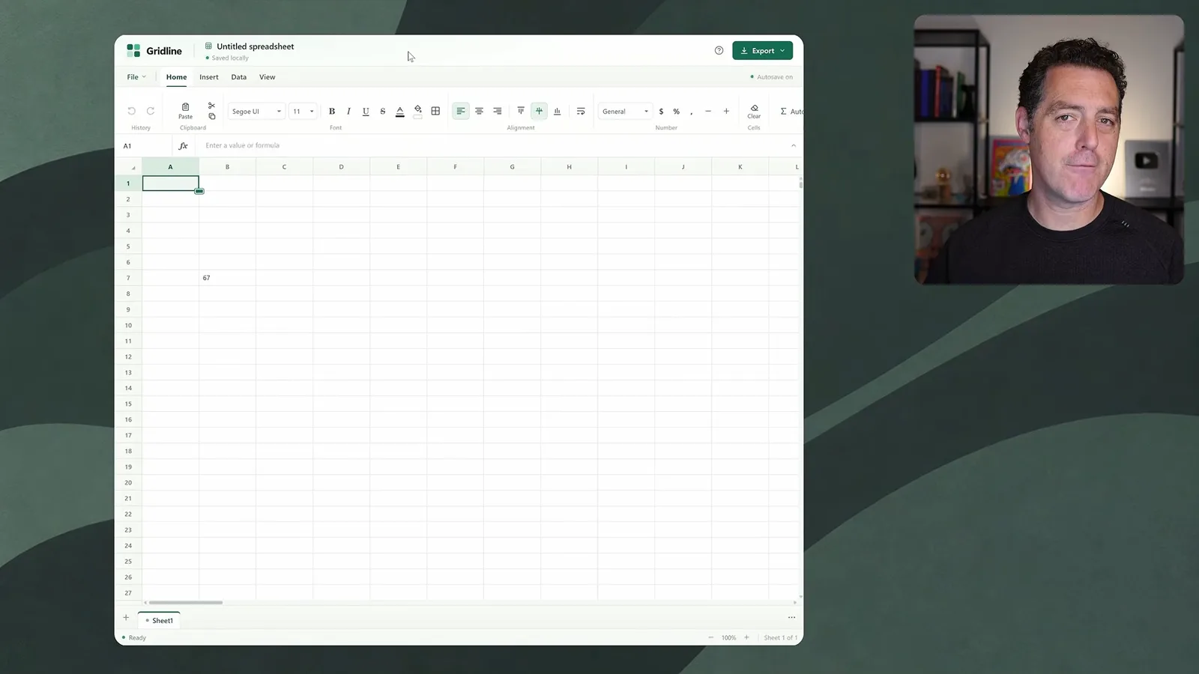Click the wrap text icon

click(x=581, y=111)
